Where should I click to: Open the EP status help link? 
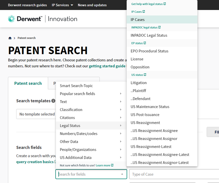(138, 43)
